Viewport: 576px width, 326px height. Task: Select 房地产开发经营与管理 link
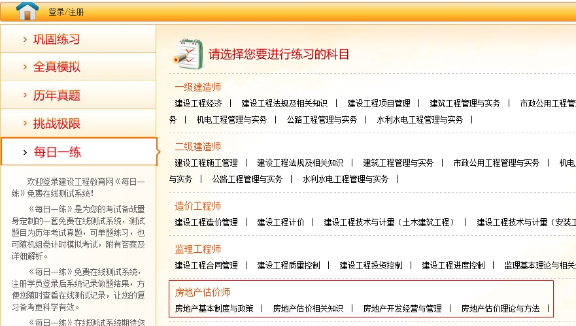coord(402,308)
